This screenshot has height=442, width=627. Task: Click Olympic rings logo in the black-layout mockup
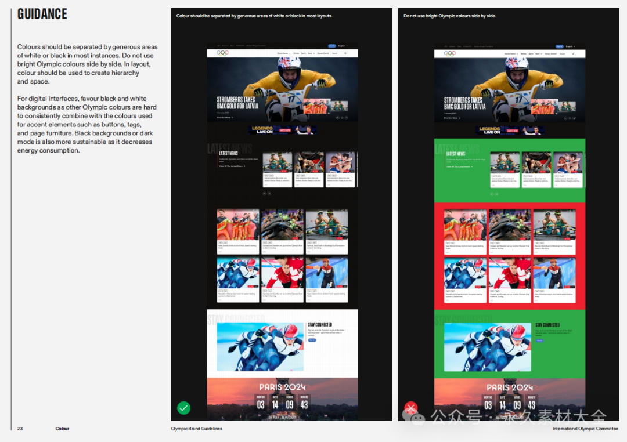pos(223,53)
